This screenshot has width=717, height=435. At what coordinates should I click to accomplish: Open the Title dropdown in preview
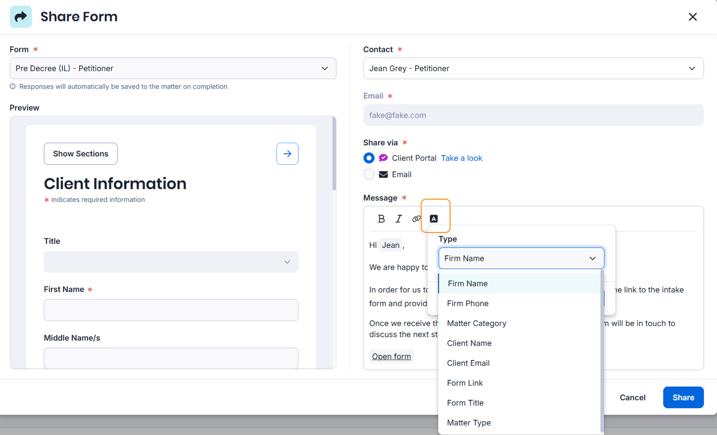171,262
